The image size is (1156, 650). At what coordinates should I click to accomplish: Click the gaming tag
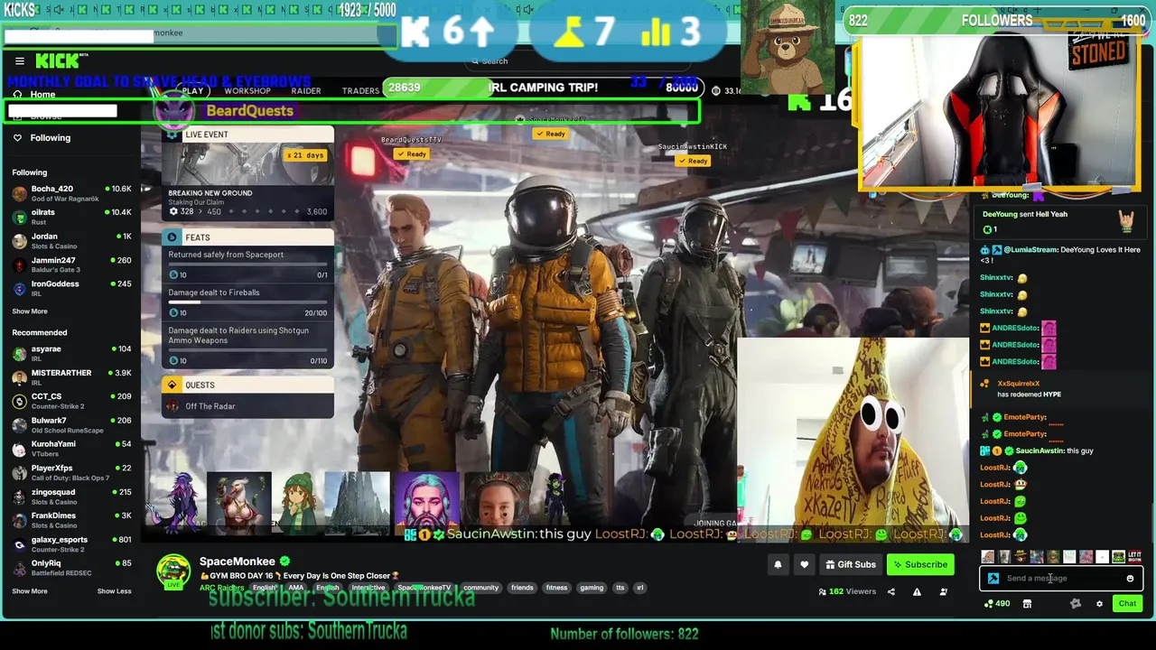tap(592, 588)
